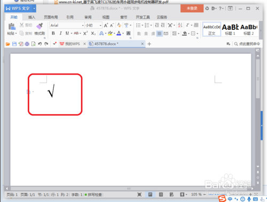Image resolution: width=267 pixels, height=202 pixels.
Task: Click the subscript X₂ icon
Action: pyautogui.click(x=93, y=33)
